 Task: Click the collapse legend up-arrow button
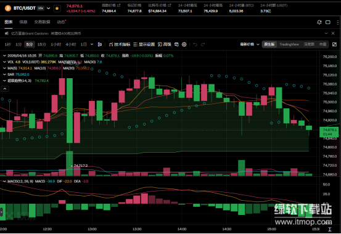coord(5,89)
